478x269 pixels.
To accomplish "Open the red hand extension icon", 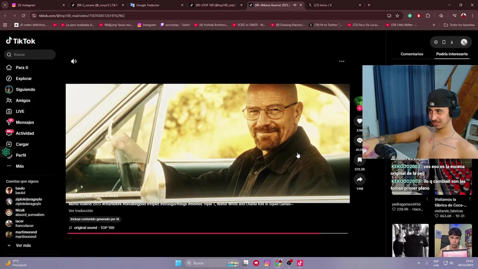I will tap(419, 16).
